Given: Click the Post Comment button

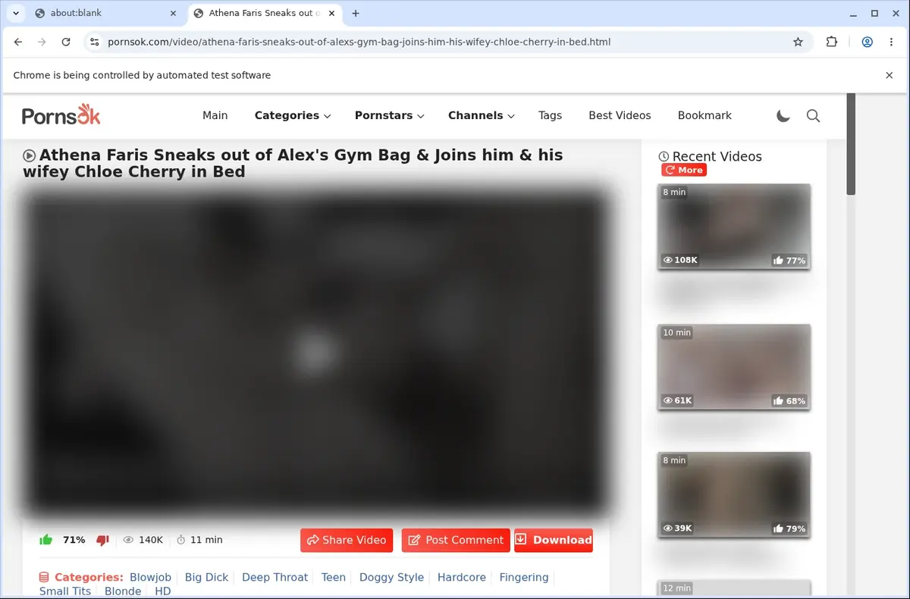Looking at the screenshot, I should 456,540.
